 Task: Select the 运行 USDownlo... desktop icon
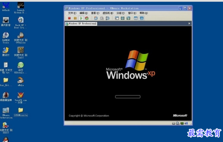click(x=21, y=68)
